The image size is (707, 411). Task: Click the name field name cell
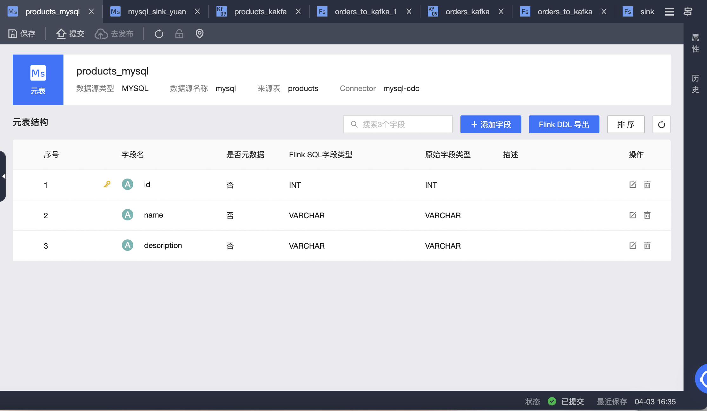point(154,215)
